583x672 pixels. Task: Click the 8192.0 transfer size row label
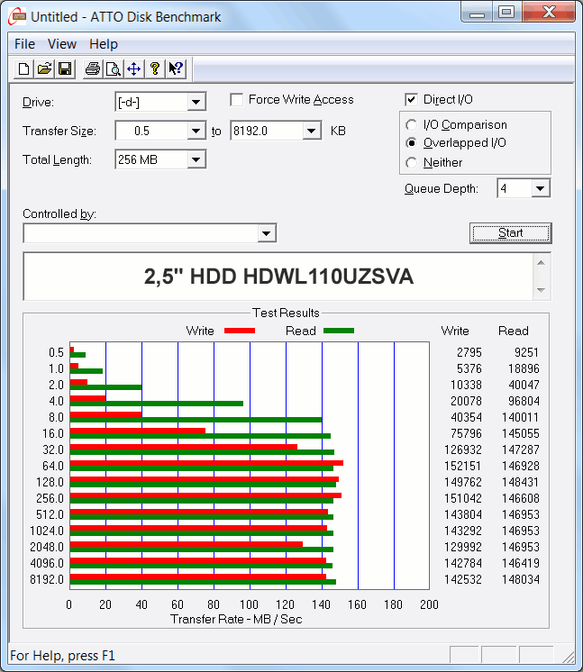[x=47, y=579]
